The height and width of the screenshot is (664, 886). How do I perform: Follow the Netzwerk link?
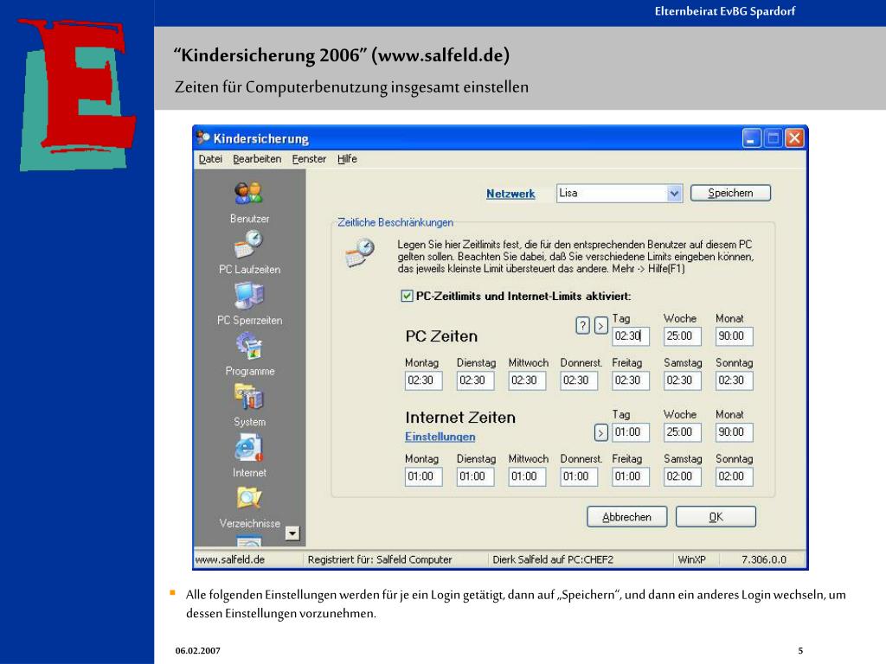click(510, 194)
